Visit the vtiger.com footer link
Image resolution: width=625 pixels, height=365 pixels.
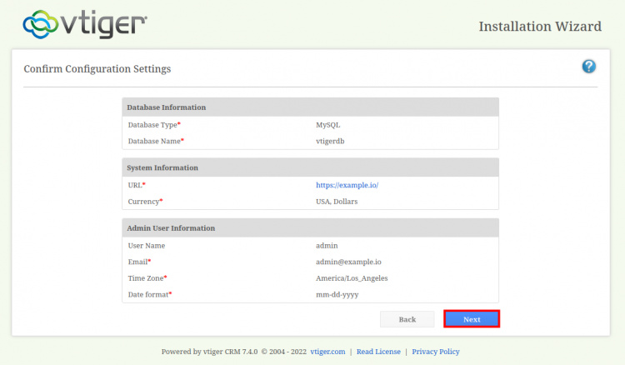[x=326, y=352]
